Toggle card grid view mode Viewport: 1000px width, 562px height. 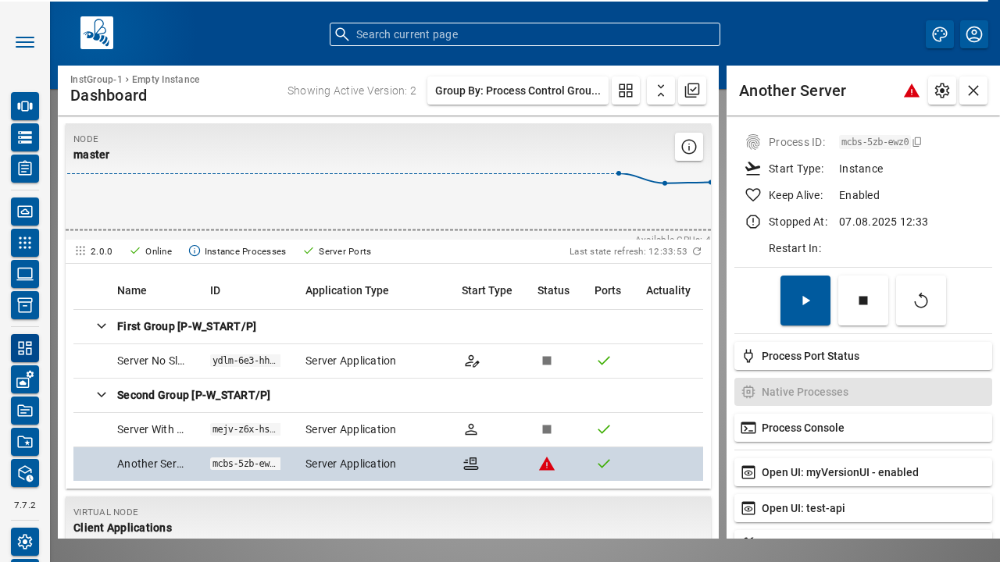626,91
